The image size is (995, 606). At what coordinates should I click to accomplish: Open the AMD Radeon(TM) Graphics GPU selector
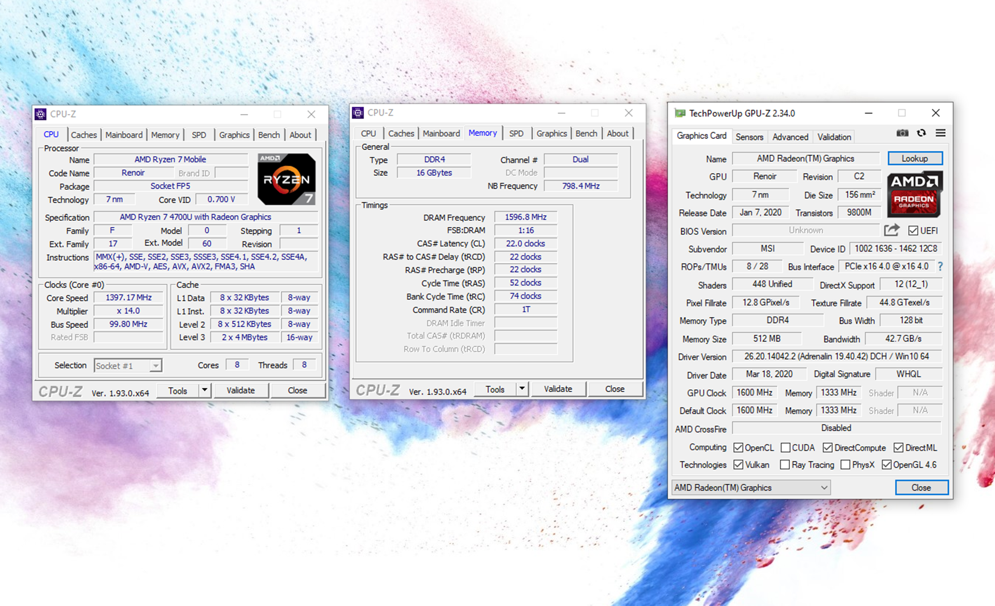(x=751, y=488)
